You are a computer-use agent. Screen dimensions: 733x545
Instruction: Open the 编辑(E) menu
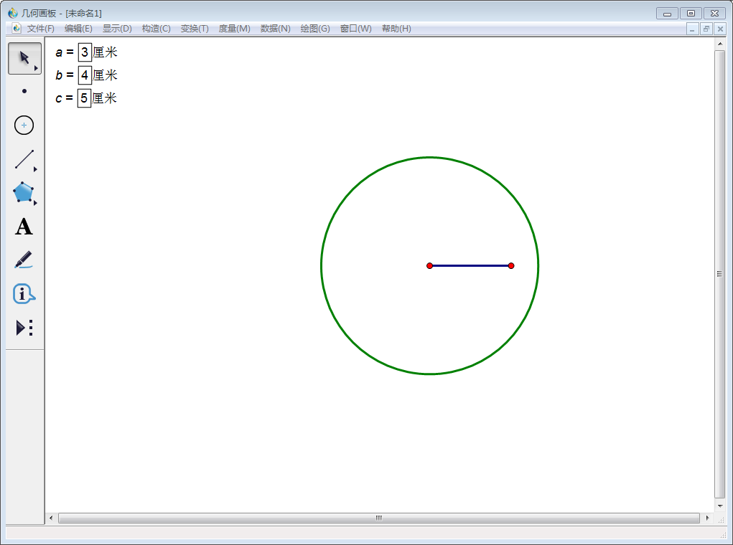pyautogui.click(x=78, y=29)
